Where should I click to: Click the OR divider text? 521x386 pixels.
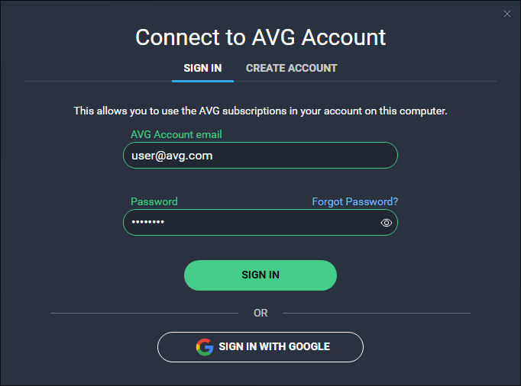(x=260, y=313)
